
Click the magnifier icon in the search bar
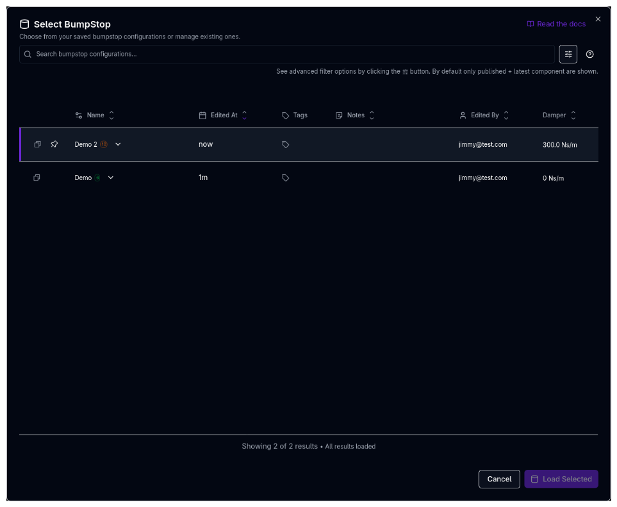(27, 54)
